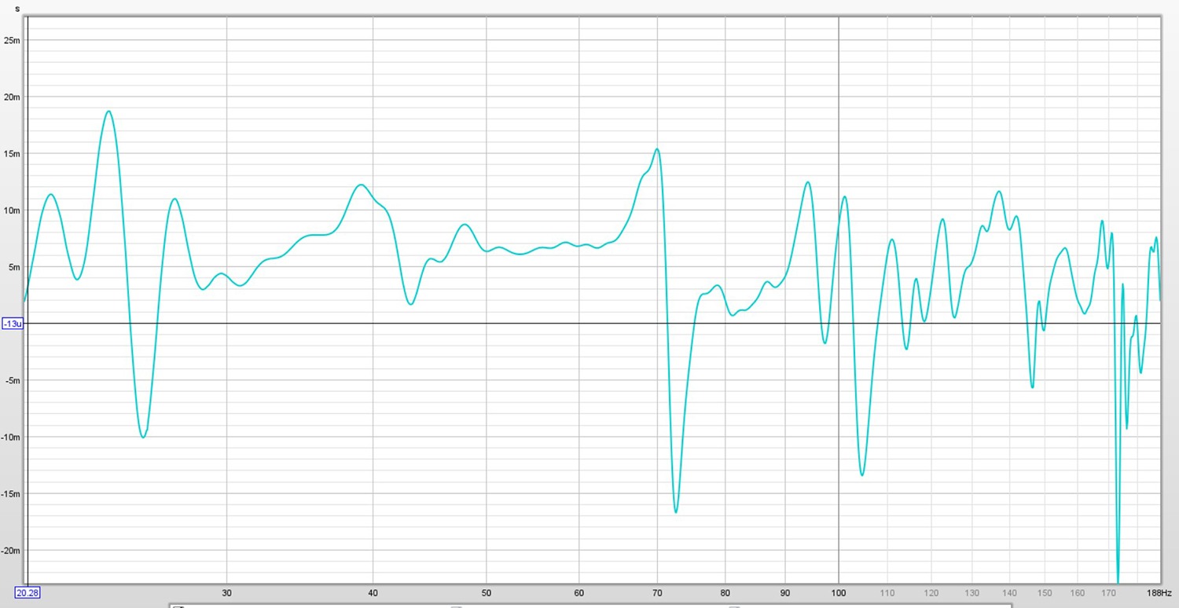
Task: Click the 30 frequency axis label
Action: tap(226, 592)
